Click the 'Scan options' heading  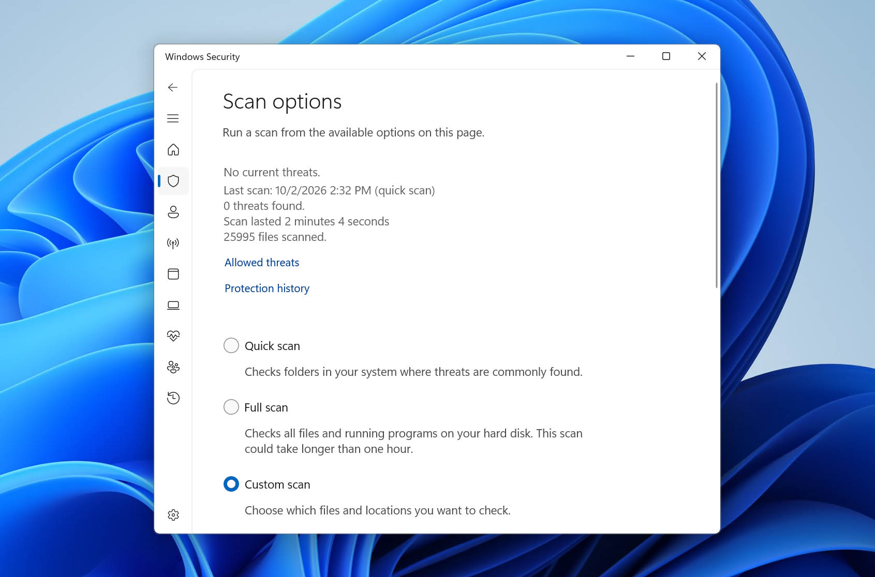pos(282,102)
